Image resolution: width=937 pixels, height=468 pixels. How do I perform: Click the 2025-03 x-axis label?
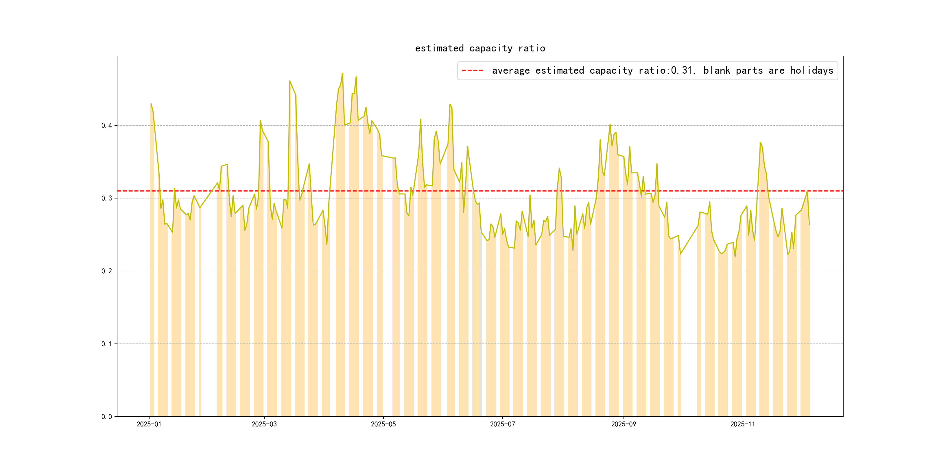click(264, 424)
